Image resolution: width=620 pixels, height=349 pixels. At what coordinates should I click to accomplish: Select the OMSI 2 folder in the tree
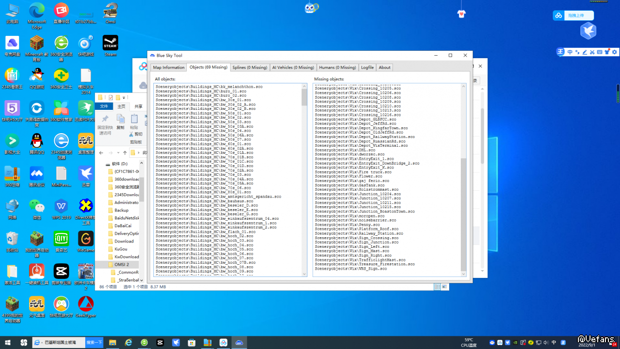tap(121, 265)
